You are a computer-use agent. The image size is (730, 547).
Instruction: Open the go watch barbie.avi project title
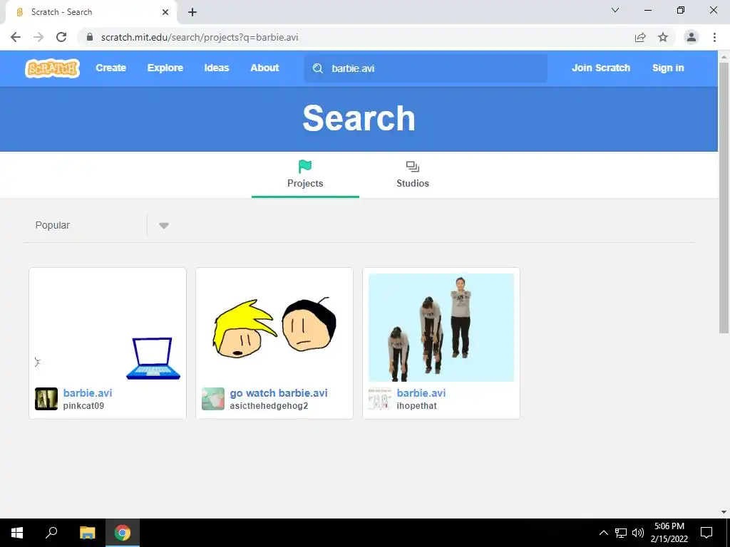coord(279,393)
